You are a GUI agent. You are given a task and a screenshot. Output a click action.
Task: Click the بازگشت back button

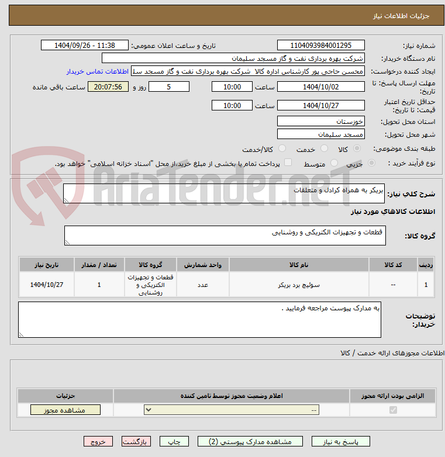[x=136, y=442]
